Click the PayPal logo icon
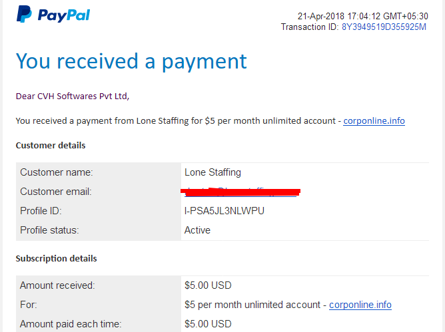445x332 pixels. pyautogui.click(x=24, y=14)
